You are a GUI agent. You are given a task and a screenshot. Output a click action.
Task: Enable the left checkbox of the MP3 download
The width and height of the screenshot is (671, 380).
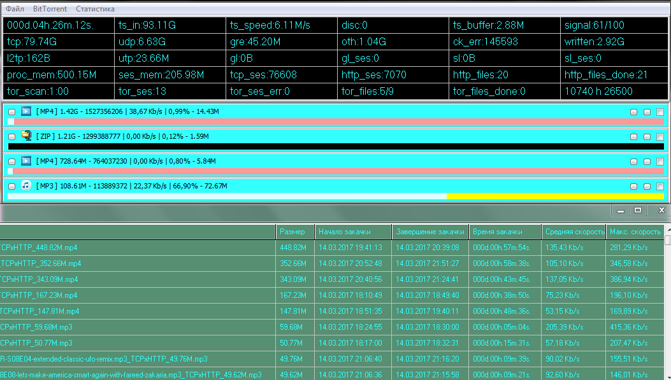[11, 186]
